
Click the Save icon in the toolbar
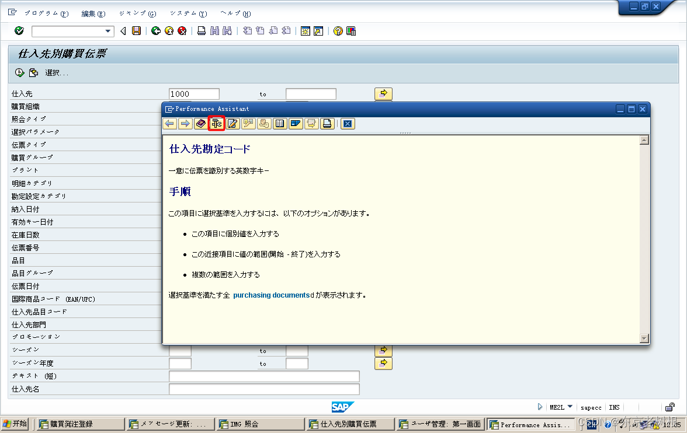(137, 31)
